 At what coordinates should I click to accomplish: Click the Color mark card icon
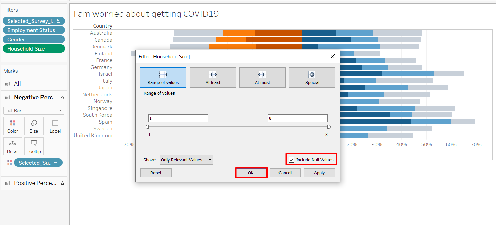point(13,126)
